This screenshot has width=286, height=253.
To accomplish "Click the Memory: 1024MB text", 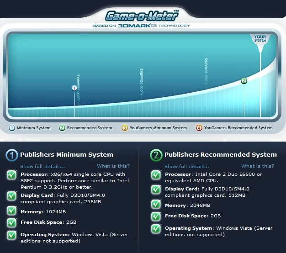I will (43, 212).
